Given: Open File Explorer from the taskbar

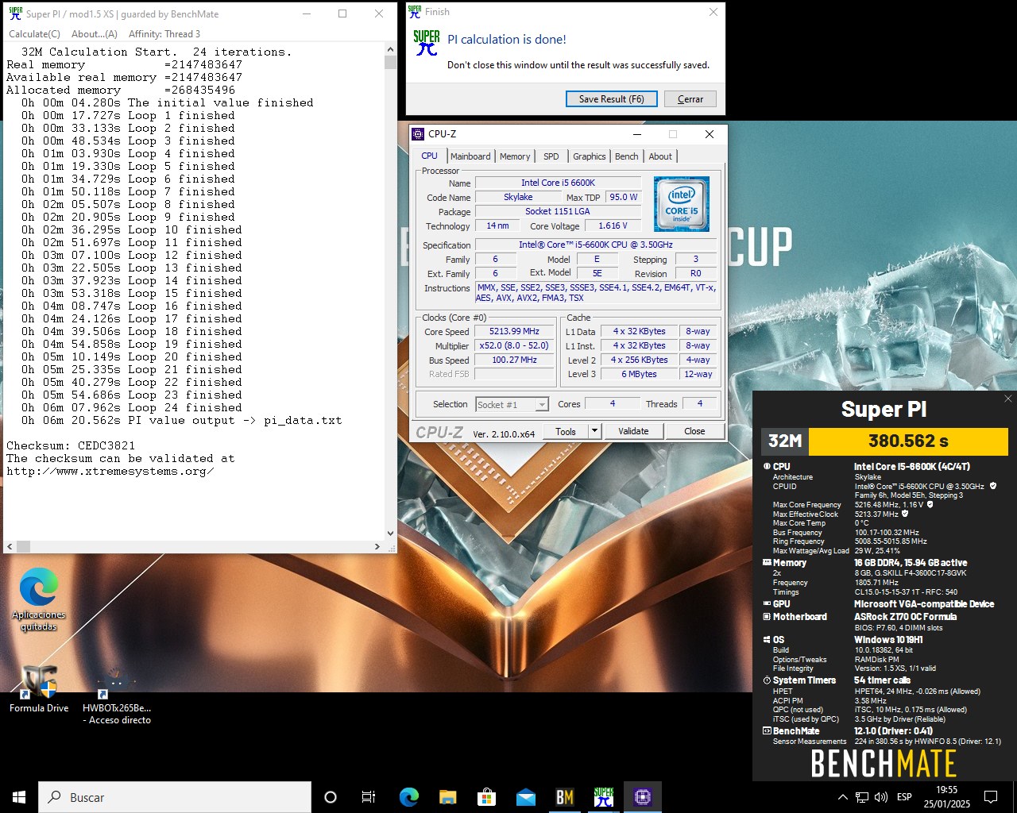Looking at the screenshot, I should (x=447, y=797).
